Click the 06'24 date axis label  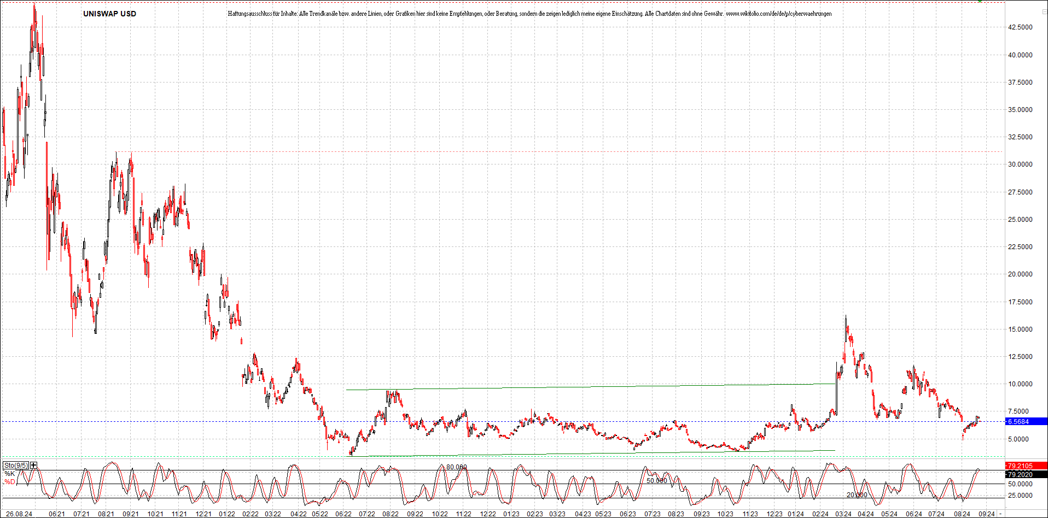[914, 514]
